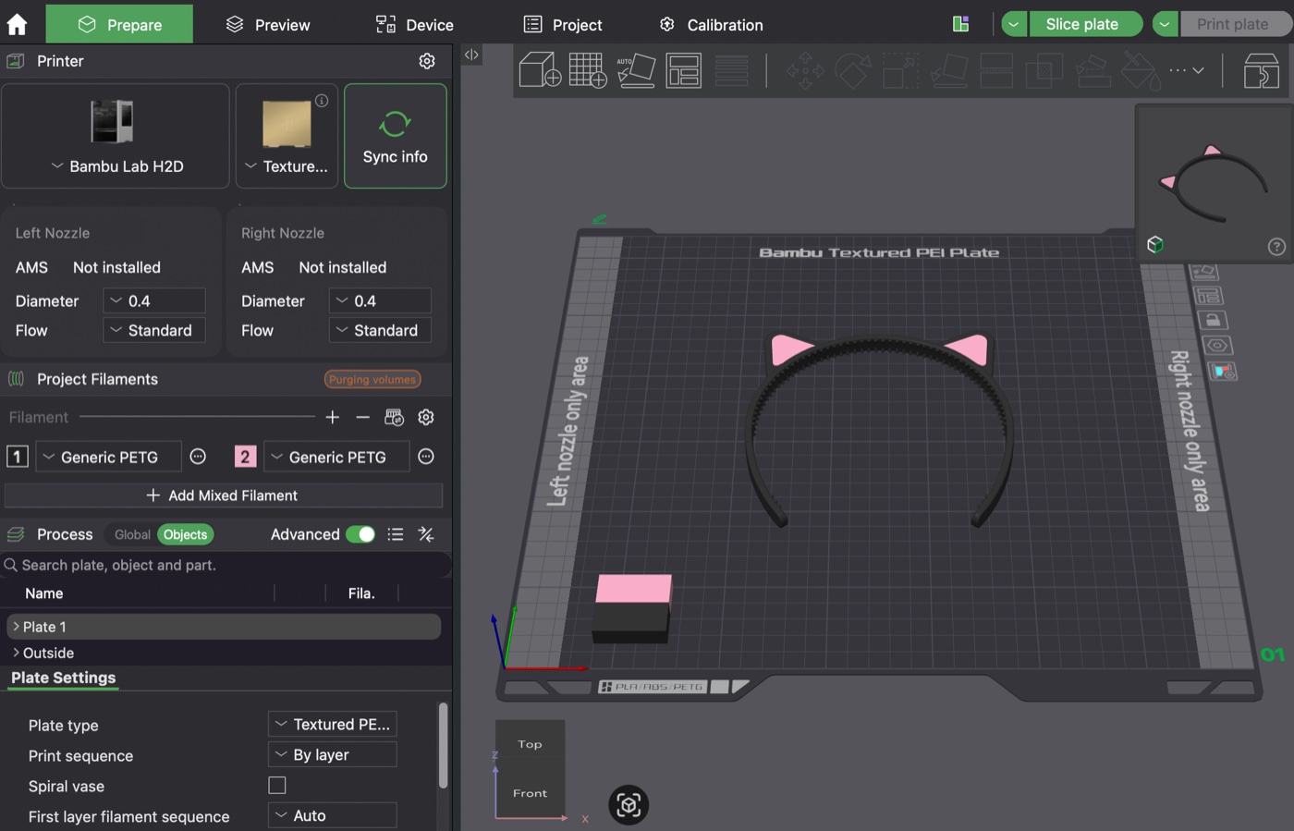Click the Add plate grid icon
The image size is (1294, 831).
coord(588,70)
